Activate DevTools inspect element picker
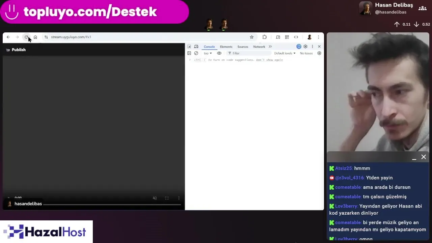The height and width of the screenshot is (243, 432). (189, 47)
